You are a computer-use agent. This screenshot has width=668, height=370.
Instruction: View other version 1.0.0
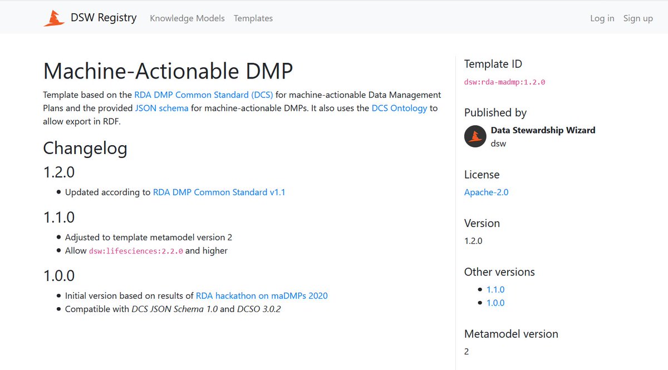[x=495, y=303]
